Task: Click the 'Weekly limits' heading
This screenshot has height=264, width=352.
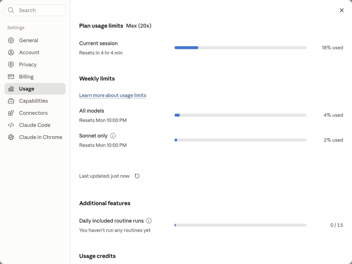Action: (x=97, y=79)
